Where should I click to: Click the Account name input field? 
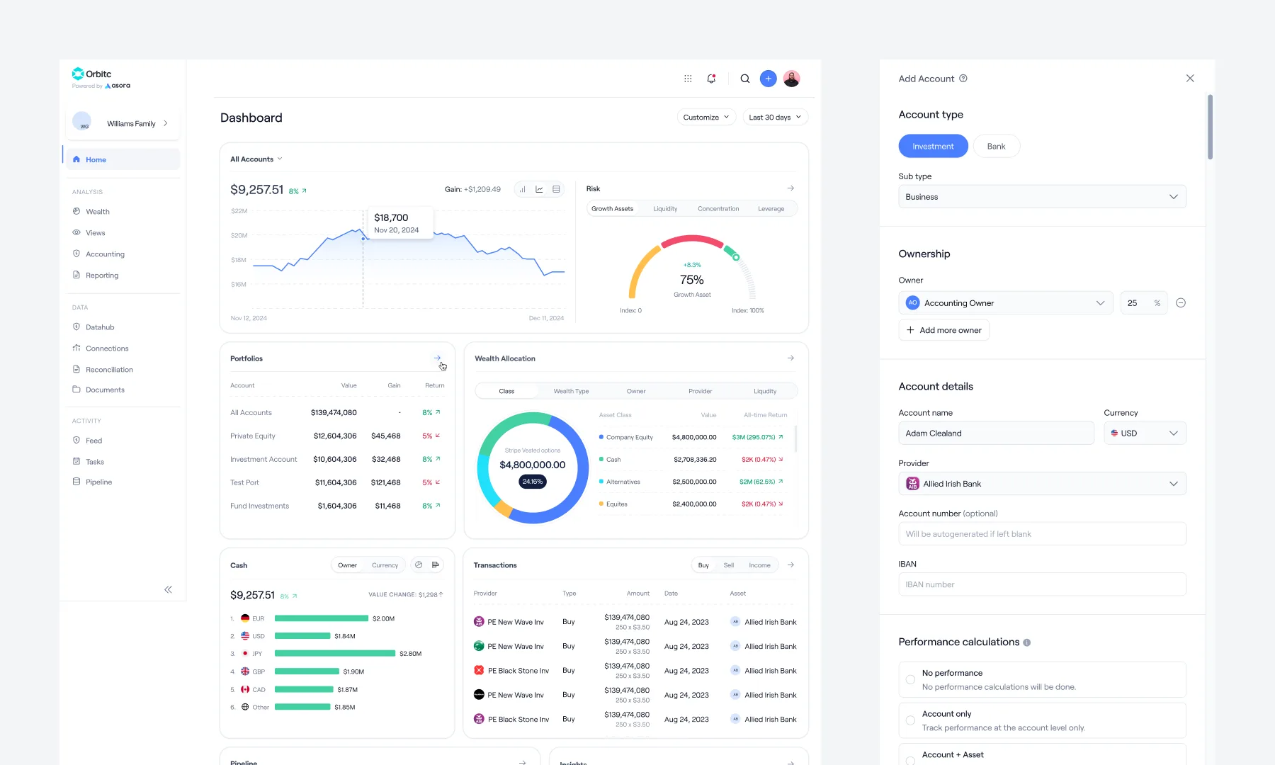(996, 433)
